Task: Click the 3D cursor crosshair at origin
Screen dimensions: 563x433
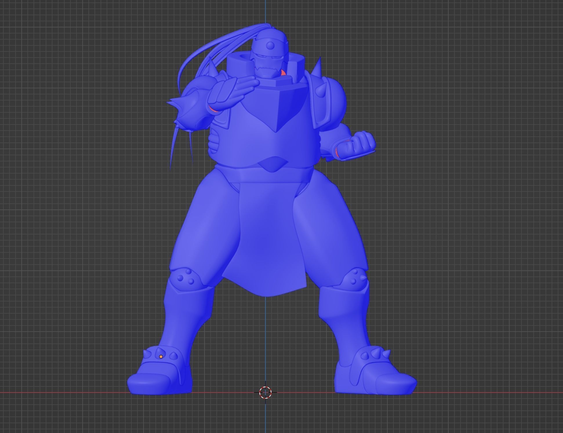Action: pos(265,392)
